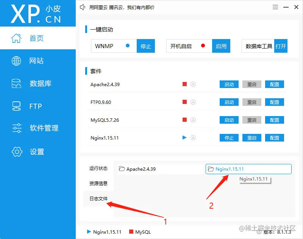Open the 软件管理 sliders icon

[17, 128]
